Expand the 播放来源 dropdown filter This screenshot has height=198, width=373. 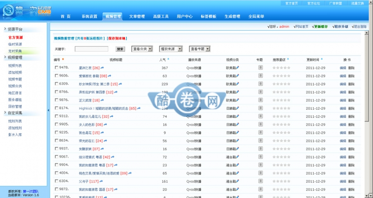(x=171, y=49)
